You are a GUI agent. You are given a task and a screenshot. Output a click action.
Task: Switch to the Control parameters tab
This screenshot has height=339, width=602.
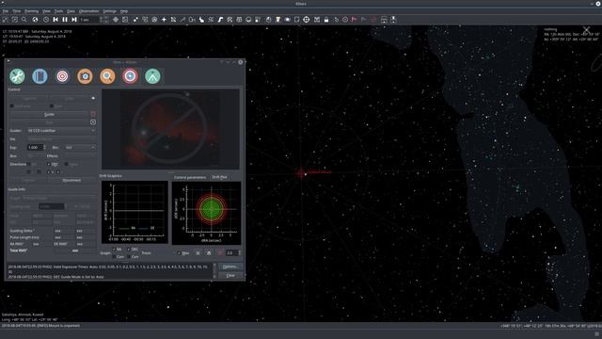coord(190,177)
